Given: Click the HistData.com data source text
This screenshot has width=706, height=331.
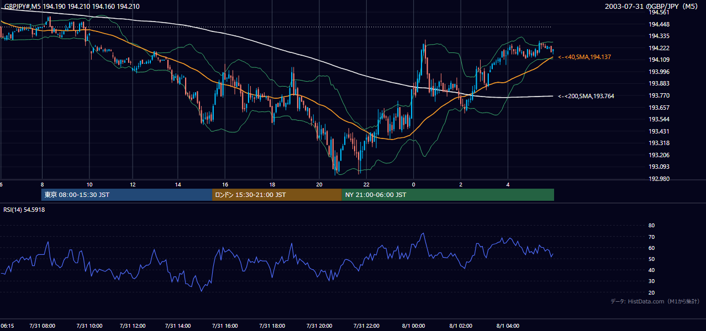Looking at the screenshot, I should click(655, 301).
